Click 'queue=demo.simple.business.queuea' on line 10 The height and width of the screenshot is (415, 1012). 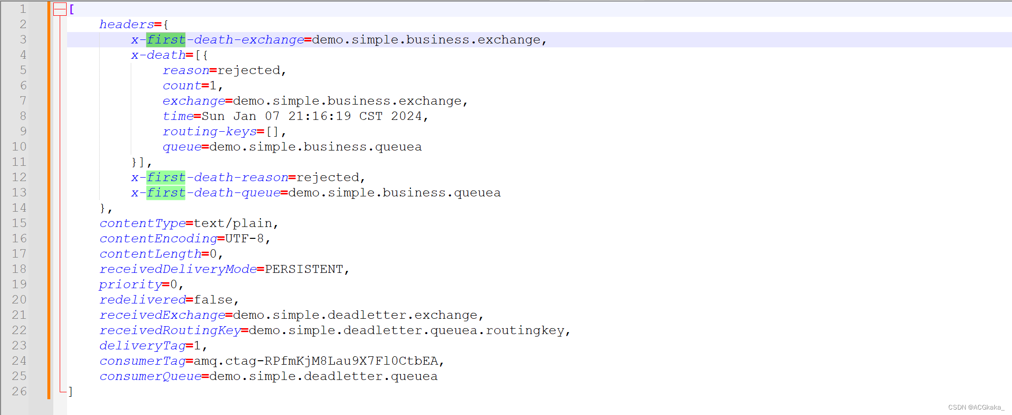[292, 147]
